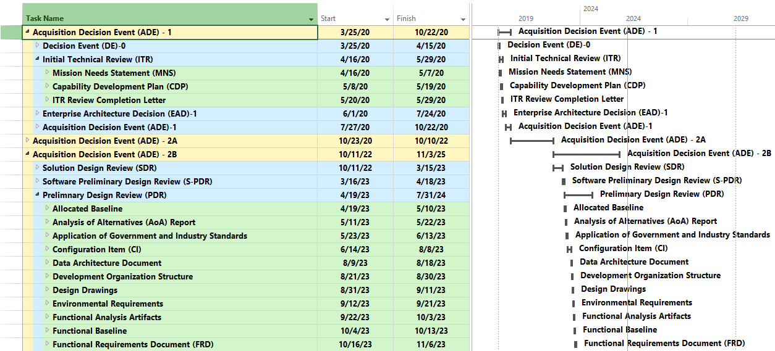This screenshot has width=775, height=351.
Task: Select the Start date cell for Design Drawings
Action: [355, 290]
